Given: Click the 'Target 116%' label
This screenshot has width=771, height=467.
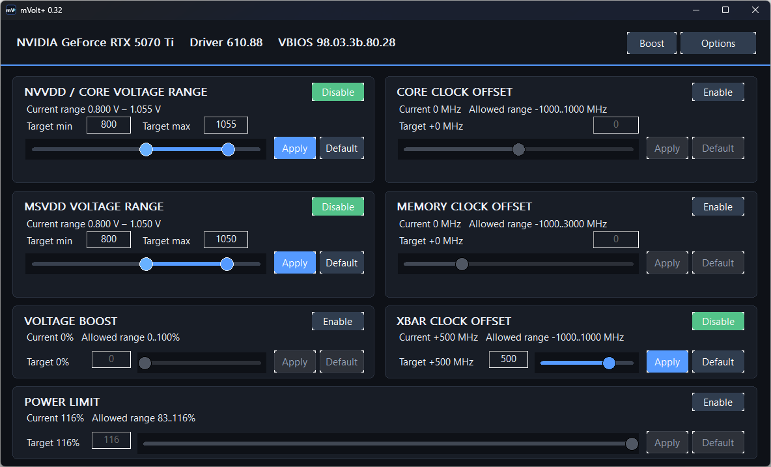Looking at the screenshot, I should pyautogui.click(x=53, y=442).
